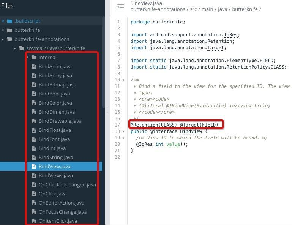This screenshot has width=292, height=225.
Task: Click the BindView interface name in code
Action: 191,131
